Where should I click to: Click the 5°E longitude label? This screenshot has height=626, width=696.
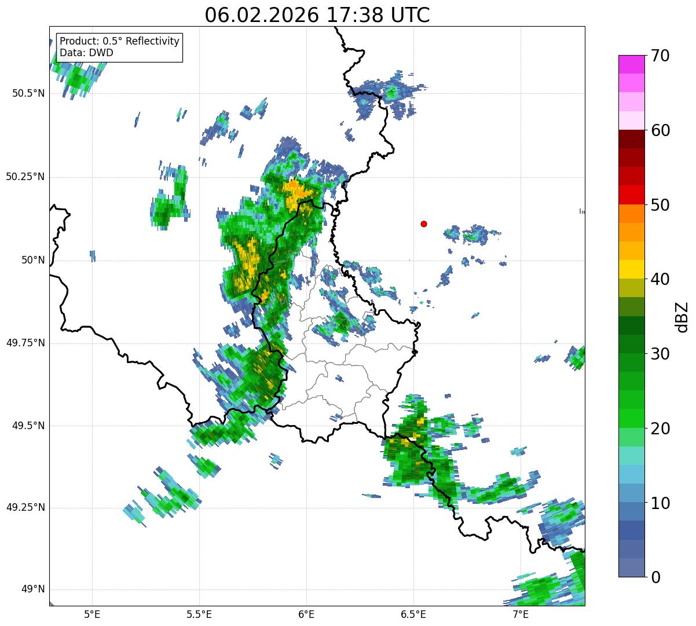coord(92,614)
